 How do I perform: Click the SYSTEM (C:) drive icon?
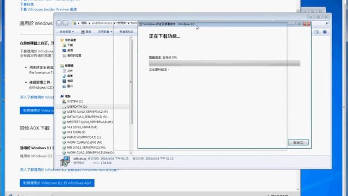click(x=64, y=101)
